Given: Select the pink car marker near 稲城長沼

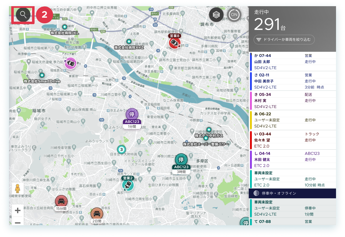Looking at the screenshot, I should [70, 63].
